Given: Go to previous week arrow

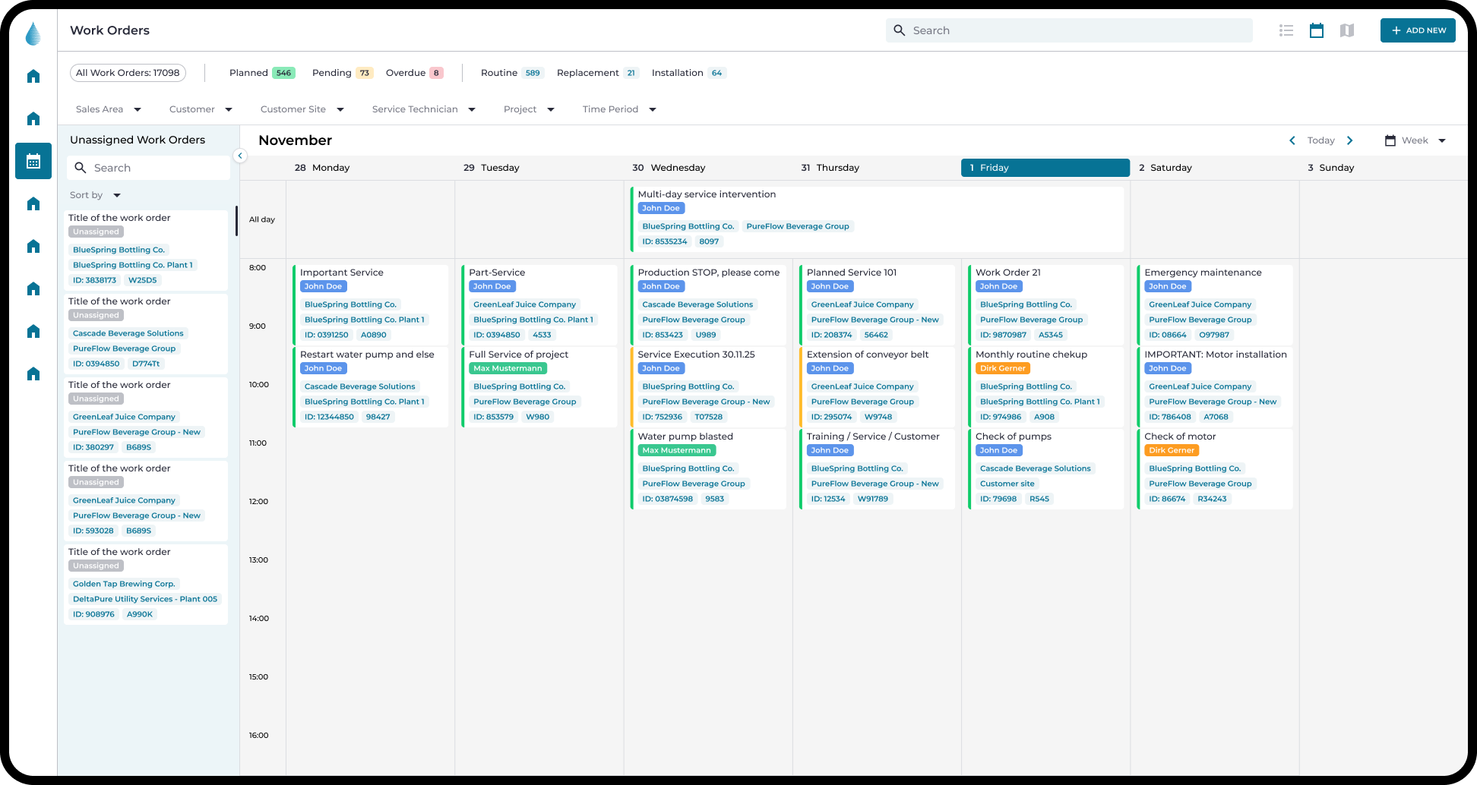Looking at the screenshot, I should pos(1292,140).
